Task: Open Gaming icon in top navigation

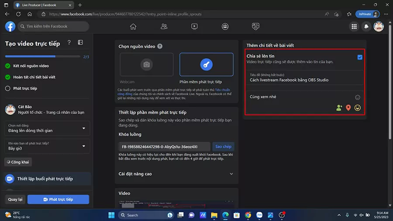Action: [x=255, y=26]
